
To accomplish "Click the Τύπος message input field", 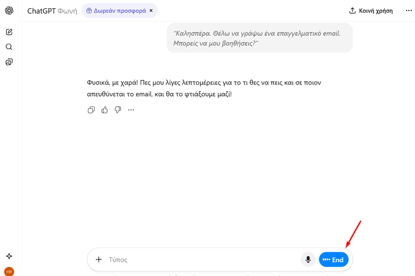I will point(199,259).
